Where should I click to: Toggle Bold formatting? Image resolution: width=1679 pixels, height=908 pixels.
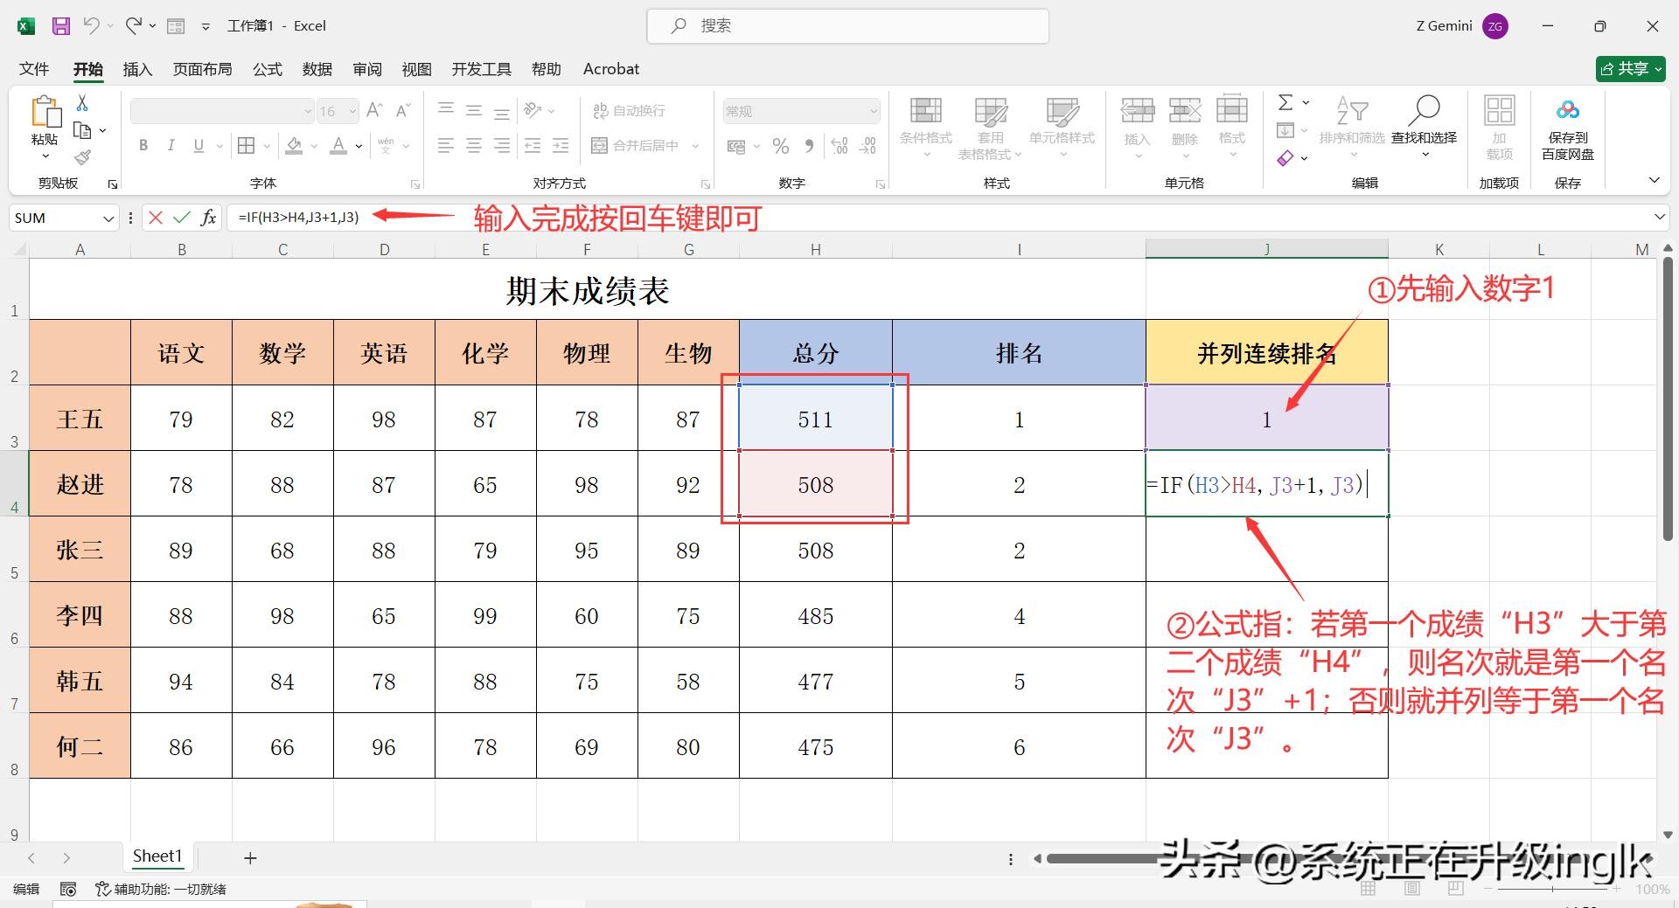point(143,146)
